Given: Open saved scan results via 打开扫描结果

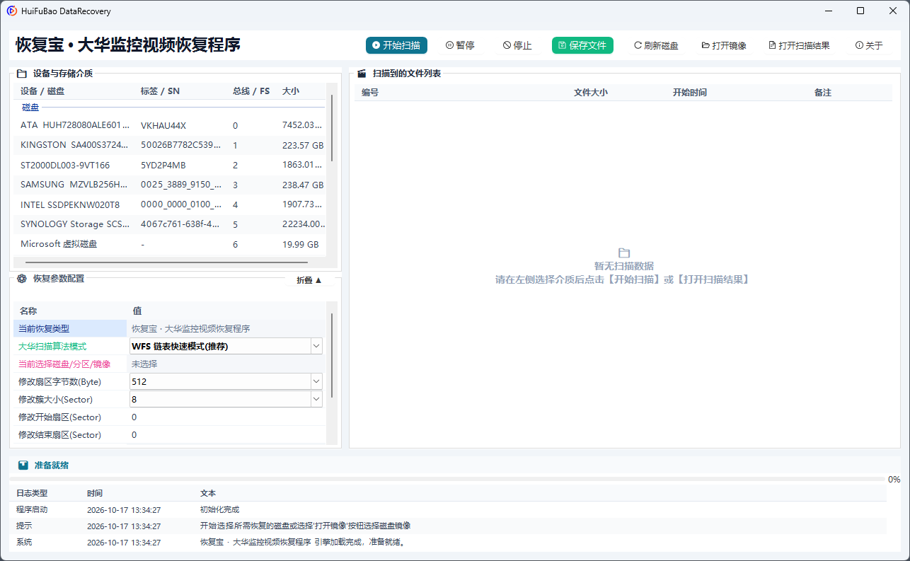Looking at the screenshot, I should point(799,45).
